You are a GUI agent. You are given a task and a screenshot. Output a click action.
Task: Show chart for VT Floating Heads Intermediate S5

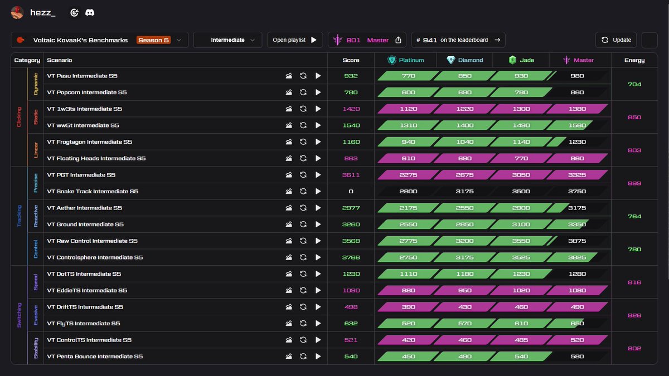click(289, 158)
